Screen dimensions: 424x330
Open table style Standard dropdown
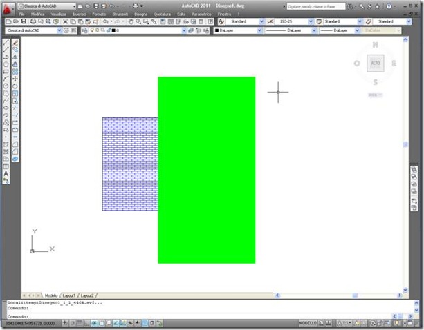(360, 21)
